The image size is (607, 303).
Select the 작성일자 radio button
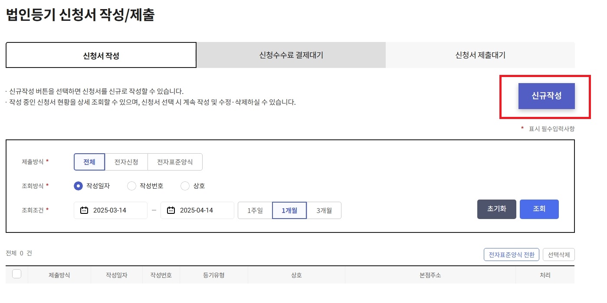[x=78, y=185]
